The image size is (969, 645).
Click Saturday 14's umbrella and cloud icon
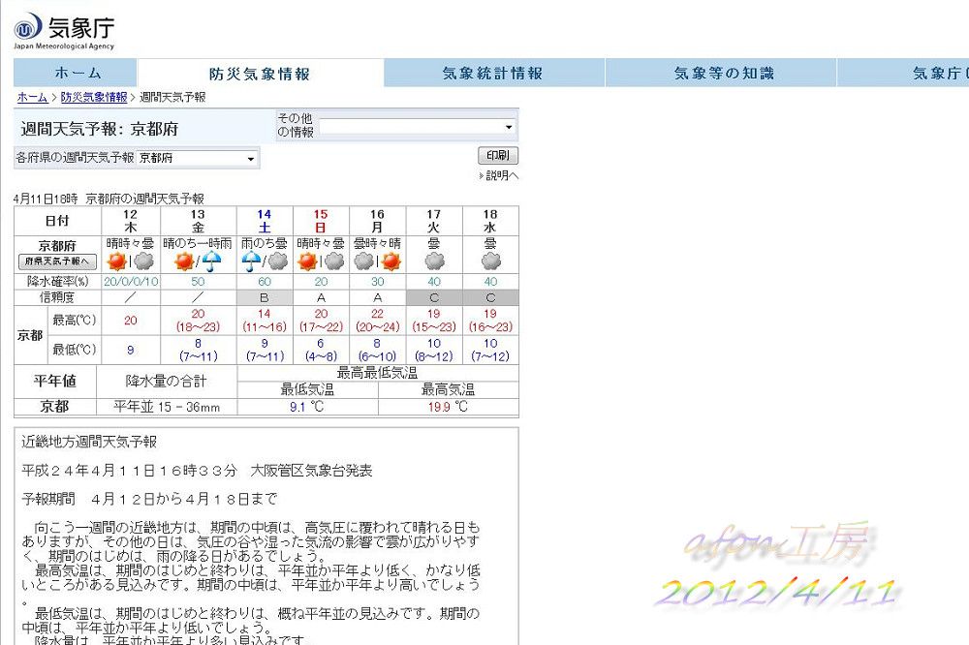point(264,261)
